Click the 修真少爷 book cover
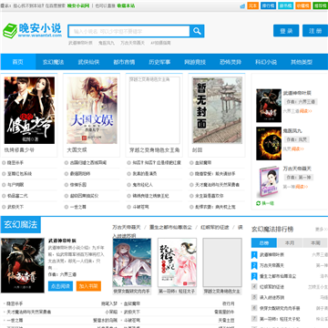This screenshot has height=328, width=328. click(29, 110)
